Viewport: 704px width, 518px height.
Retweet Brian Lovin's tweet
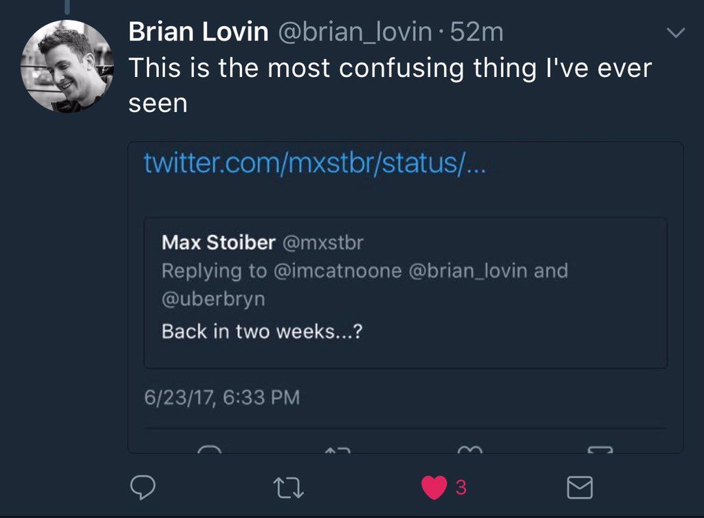[288, 488]
